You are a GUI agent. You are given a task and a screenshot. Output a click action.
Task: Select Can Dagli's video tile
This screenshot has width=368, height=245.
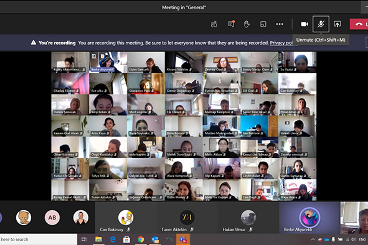pyautogui.click(x=259, y=190)
